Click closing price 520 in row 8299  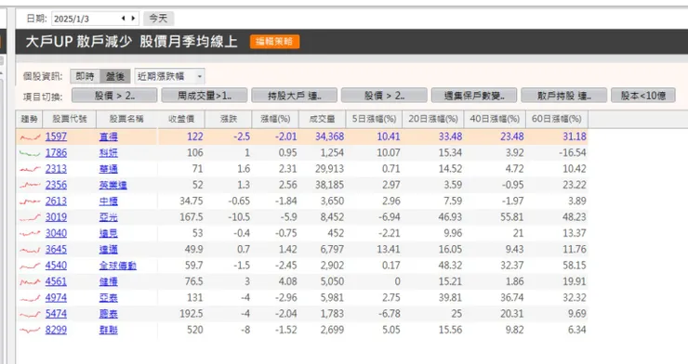pos(195,330)
